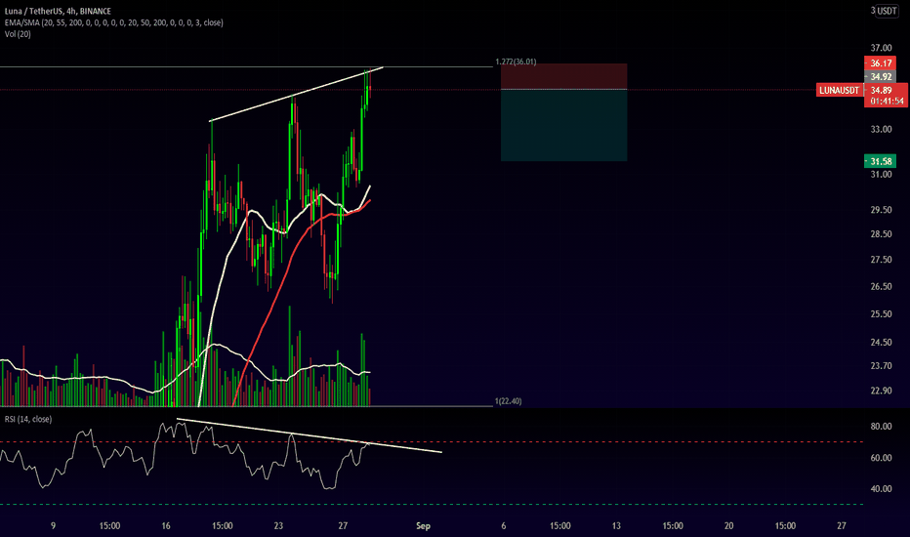Click date 23 on the time axis

pyautogui.click(x=278, y=526)
